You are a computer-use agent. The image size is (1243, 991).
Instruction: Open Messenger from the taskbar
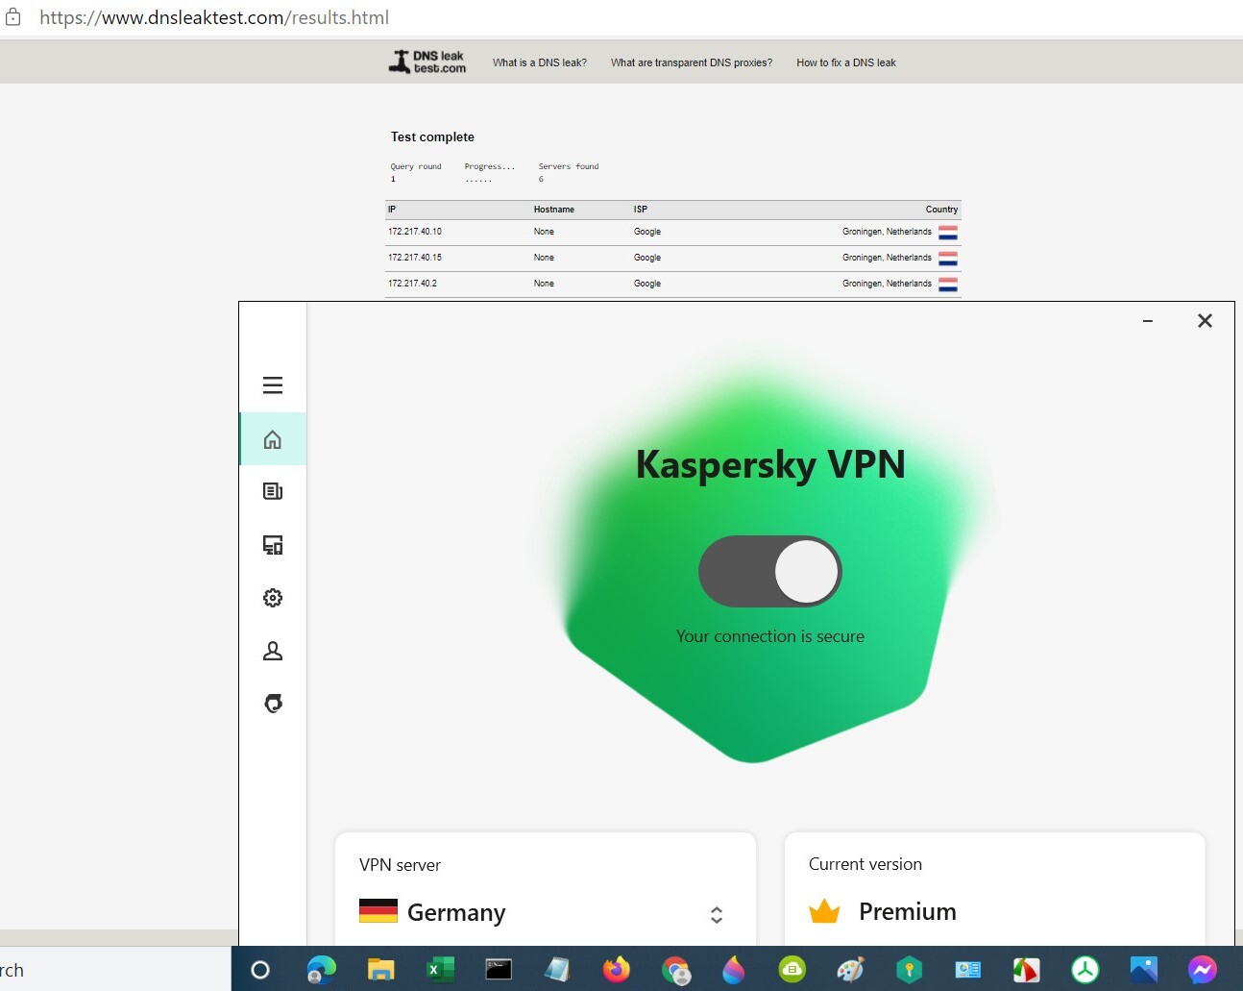tap(1202, 970)
